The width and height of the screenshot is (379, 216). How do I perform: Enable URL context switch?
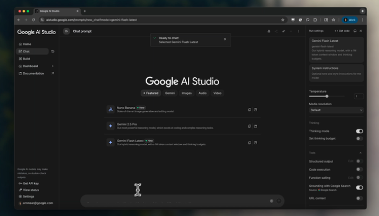360,198
